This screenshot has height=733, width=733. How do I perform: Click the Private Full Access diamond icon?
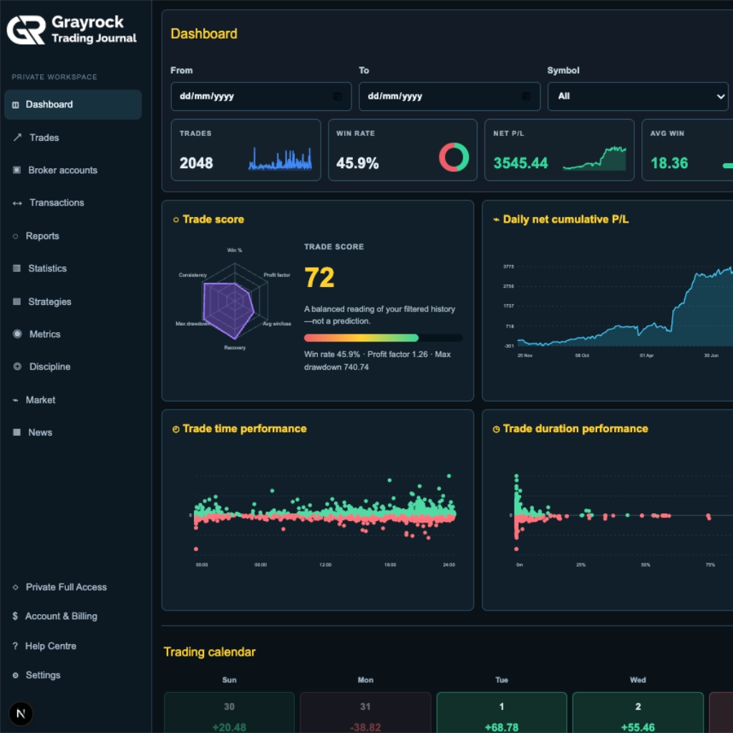pyautogui.click(x=16, y=587)
